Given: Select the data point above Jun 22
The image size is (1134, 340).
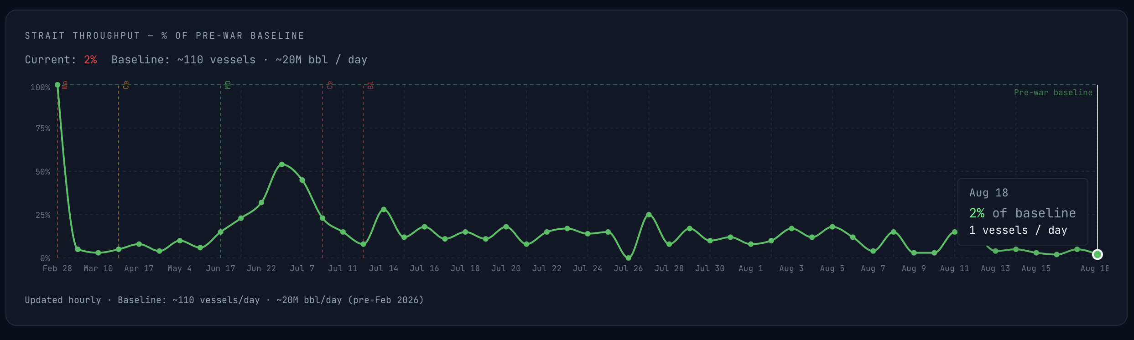Looking at the screenshot, I should pyautogui.click(x=261, y=203).
